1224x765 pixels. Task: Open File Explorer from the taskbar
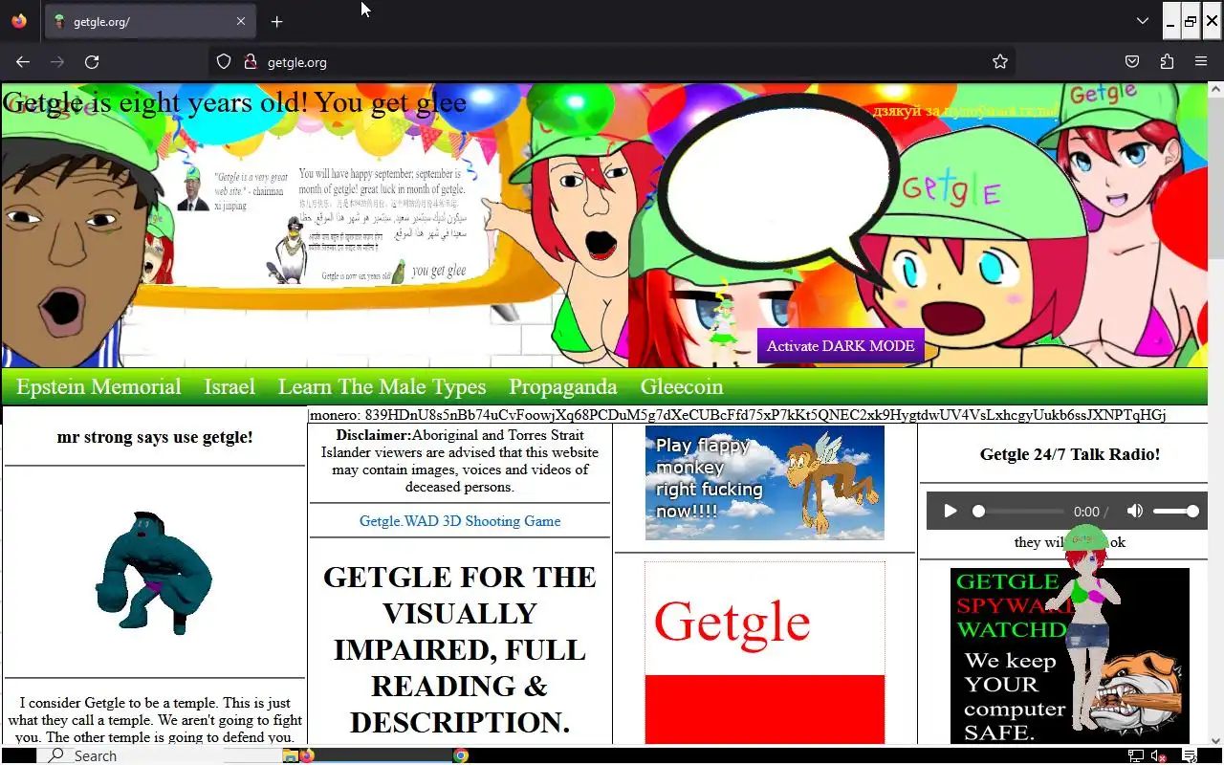(x=290, y=755)
